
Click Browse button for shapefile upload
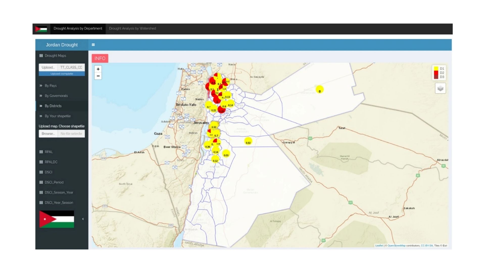point(48,134)
